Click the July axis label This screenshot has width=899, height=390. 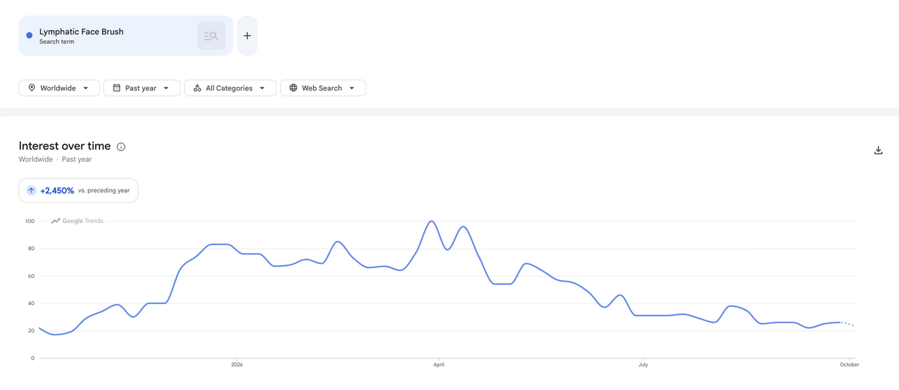click(643, 365)
